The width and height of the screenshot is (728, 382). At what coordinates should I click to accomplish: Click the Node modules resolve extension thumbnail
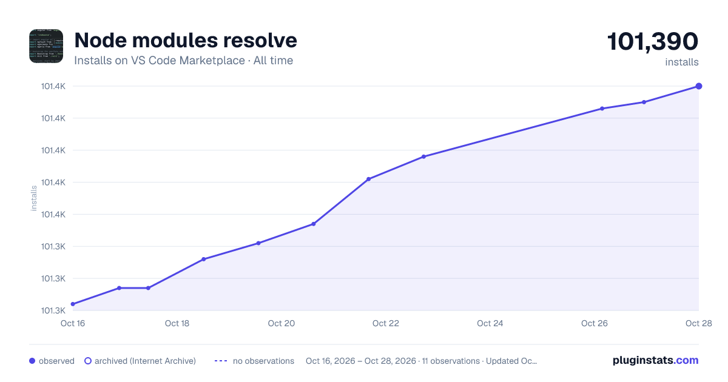click(46, 46)
